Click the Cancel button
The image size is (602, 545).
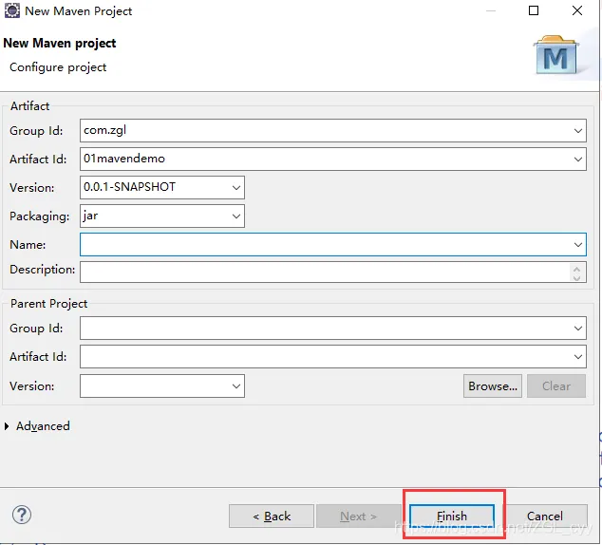click(x=544, y=516)
